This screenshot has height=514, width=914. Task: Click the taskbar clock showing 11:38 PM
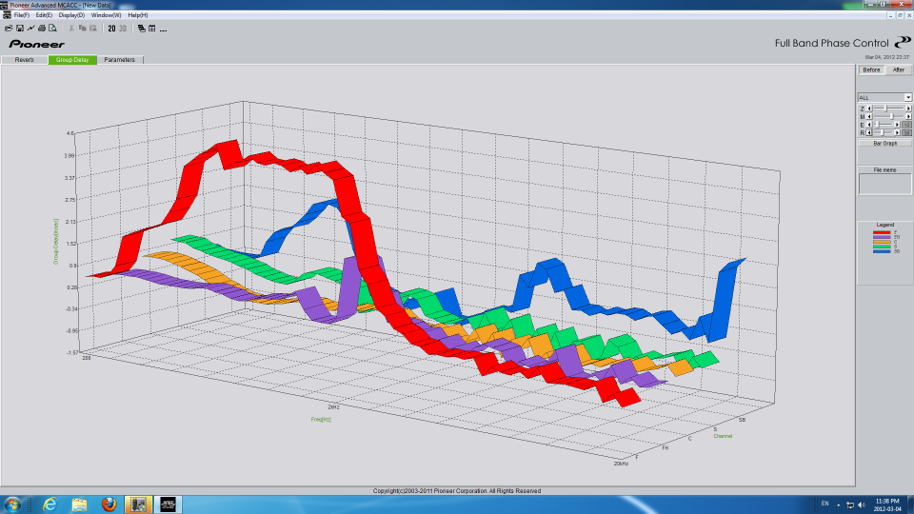(x=886, y=504)
